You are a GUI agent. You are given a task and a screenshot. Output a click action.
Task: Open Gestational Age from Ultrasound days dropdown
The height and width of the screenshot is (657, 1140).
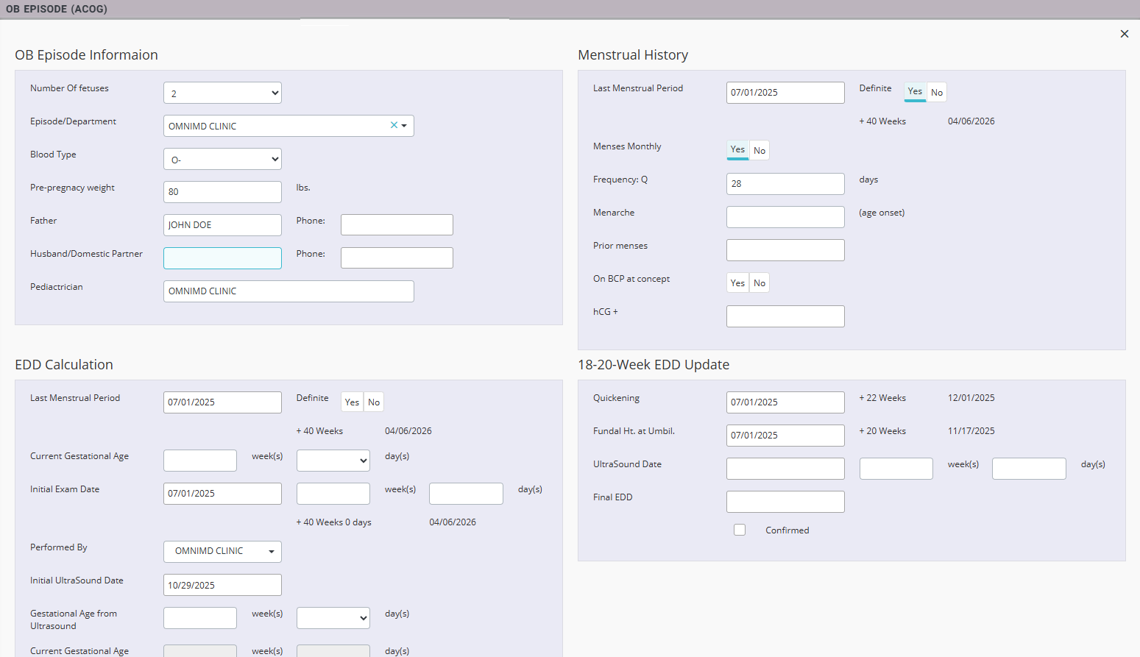[333, 618]
